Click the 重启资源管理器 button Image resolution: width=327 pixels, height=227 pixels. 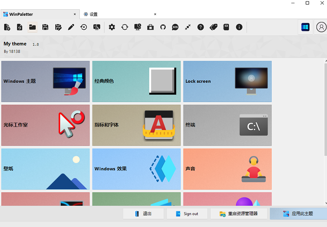click(x=239, y=214)
